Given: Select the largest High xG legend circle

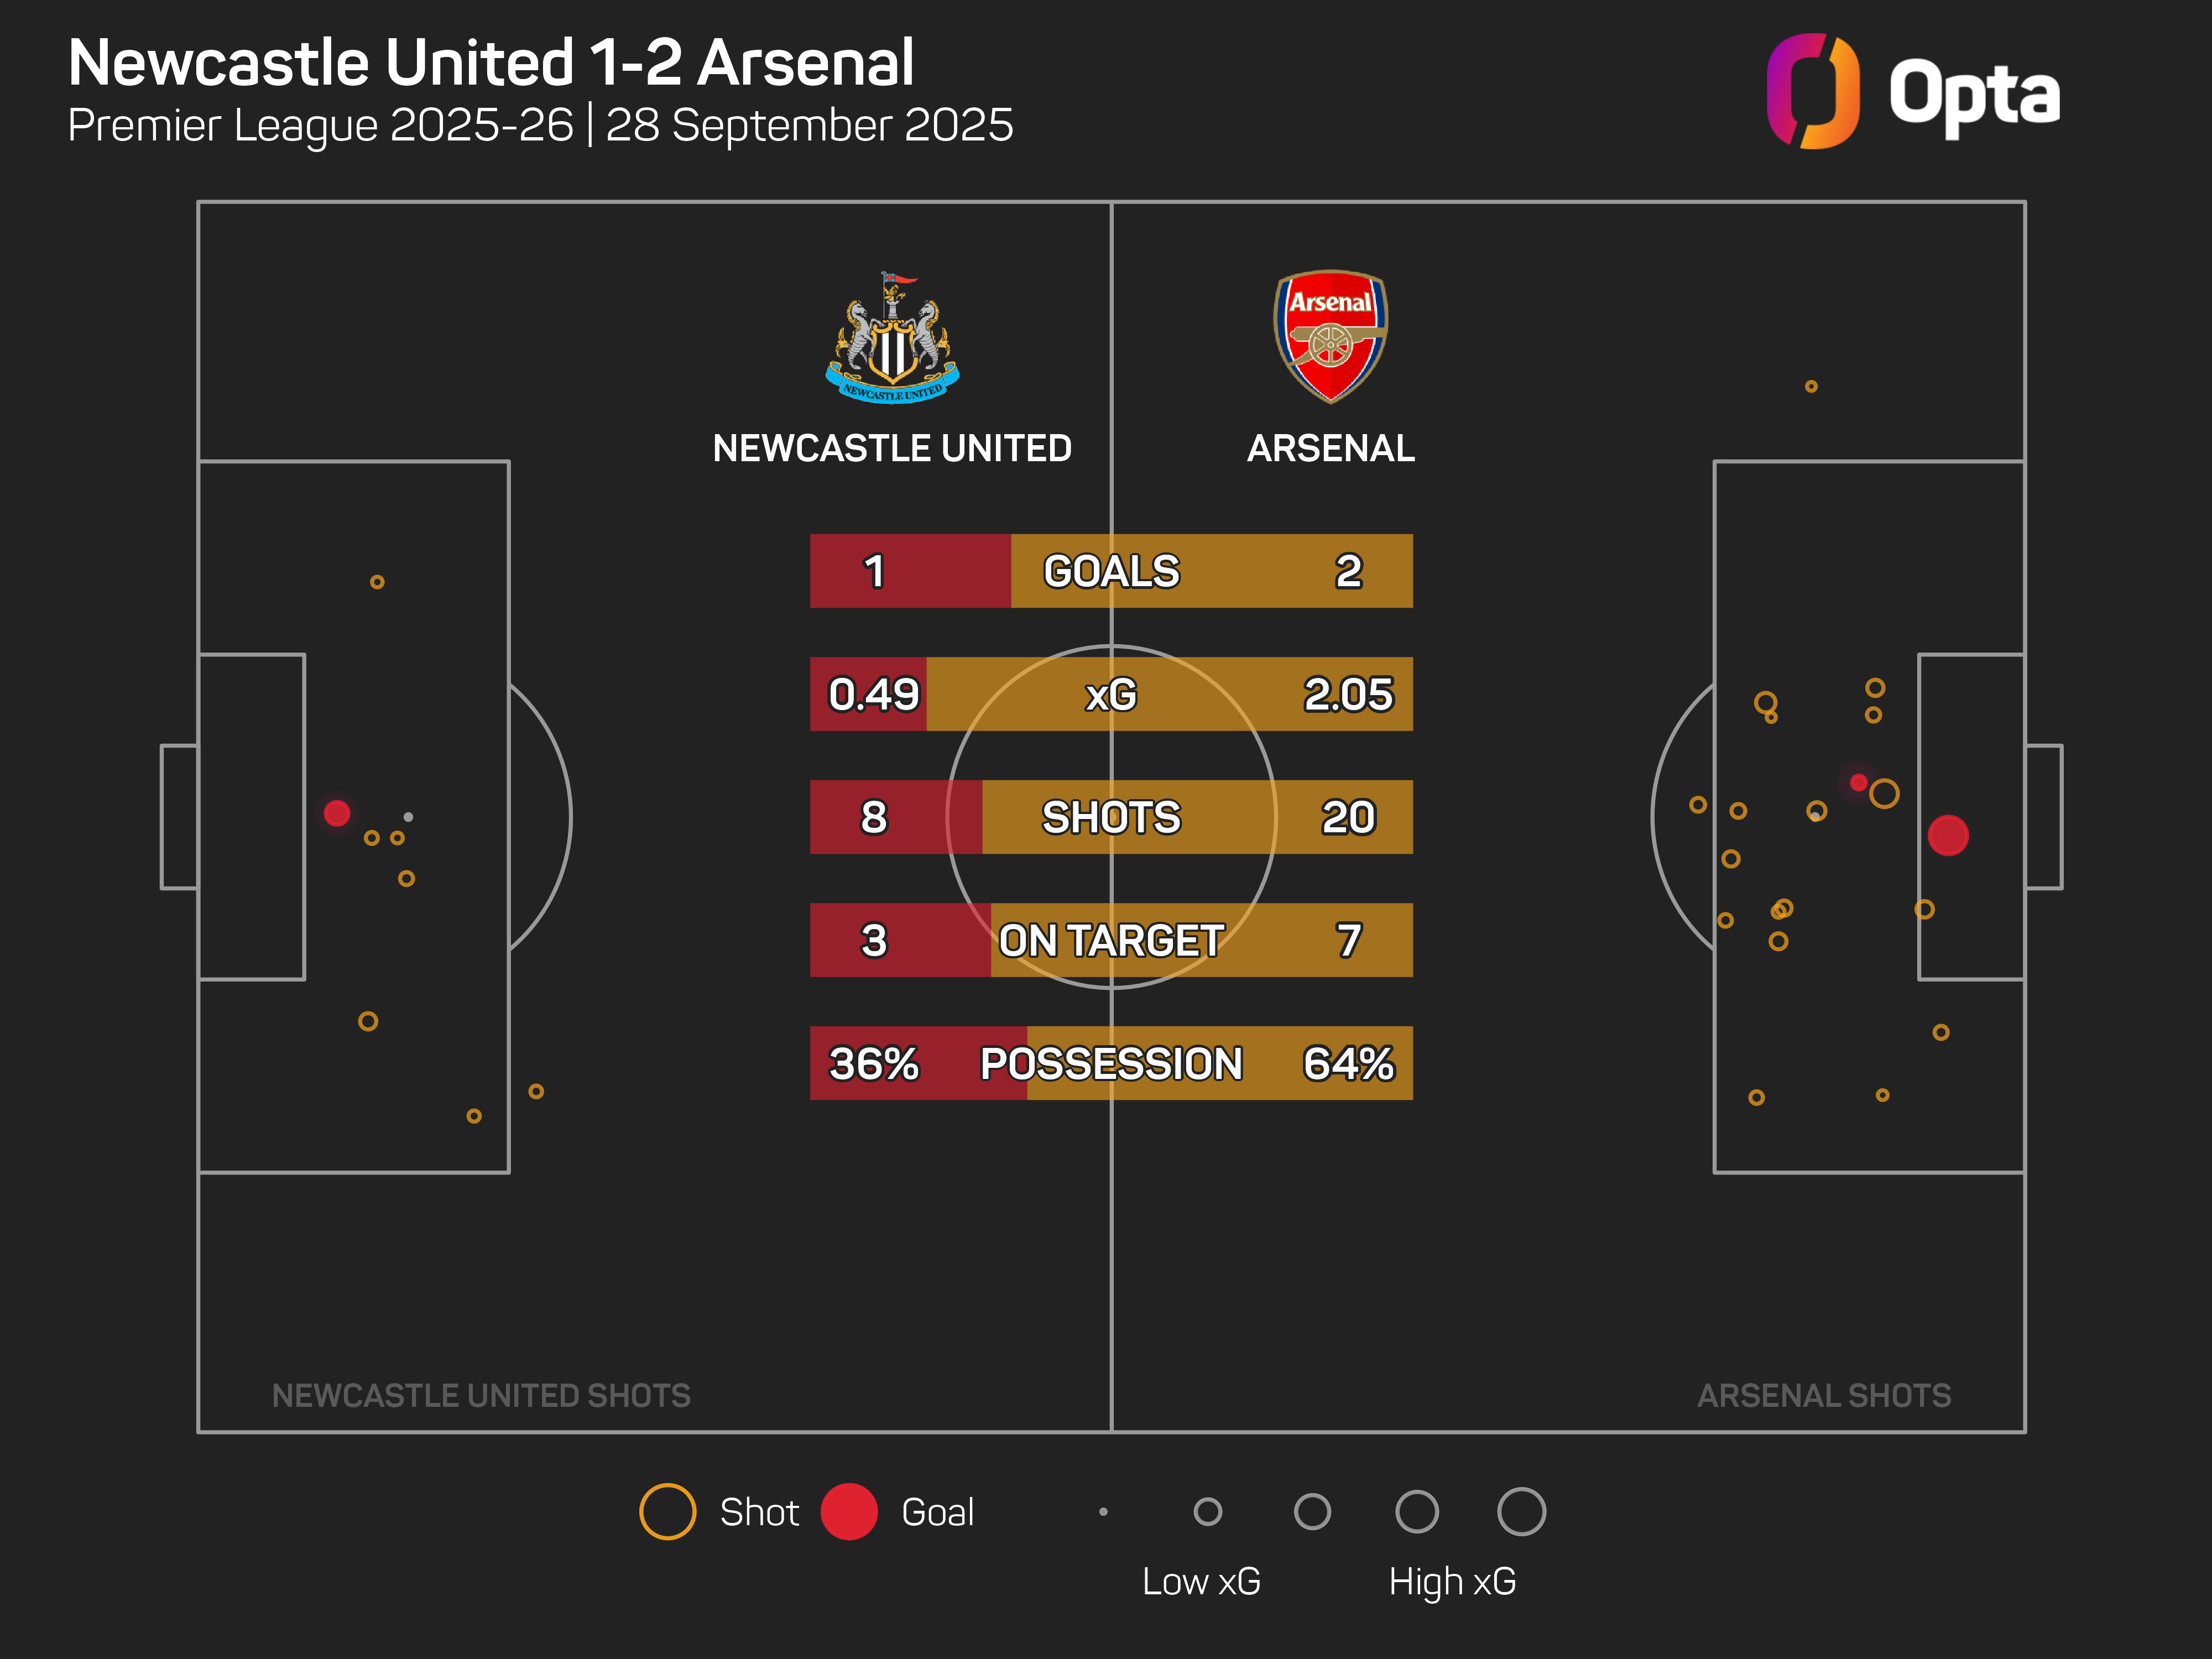Looking at the screenshot, I should tap(1521, 1511).
